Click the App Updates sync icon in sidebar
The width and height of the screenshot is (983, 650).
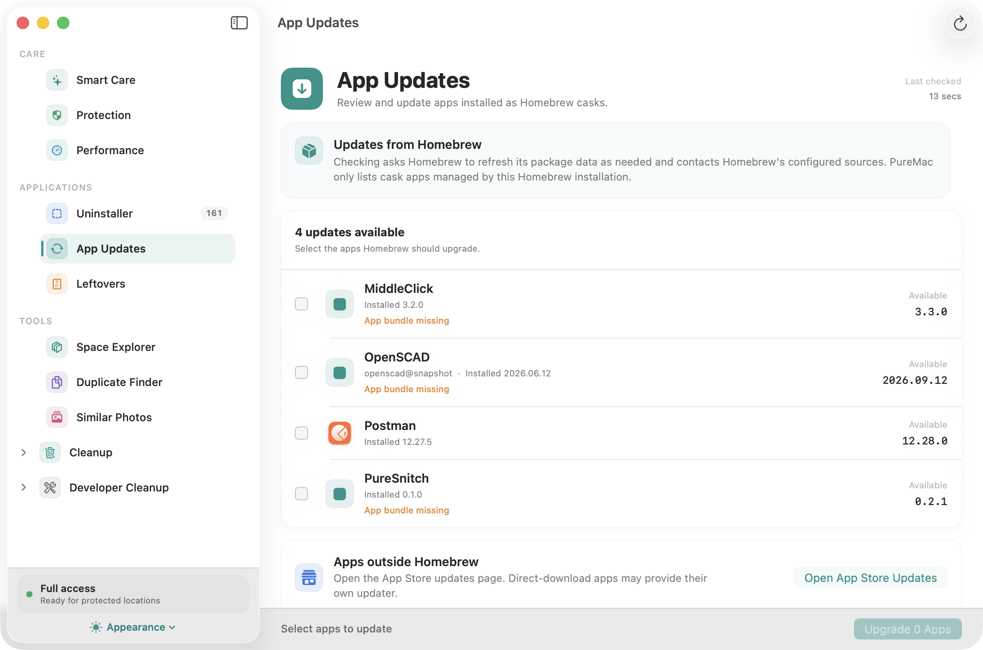[57, 249]
